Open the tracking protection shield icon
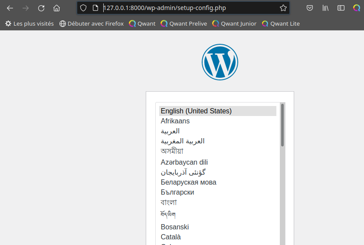This screenshot has width=364, height=245. click(x=83, y=8)
